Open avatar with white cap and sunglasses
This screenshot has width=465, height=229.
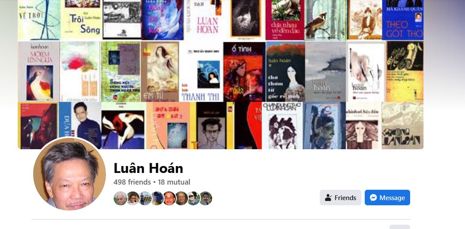tap(194, 198)
